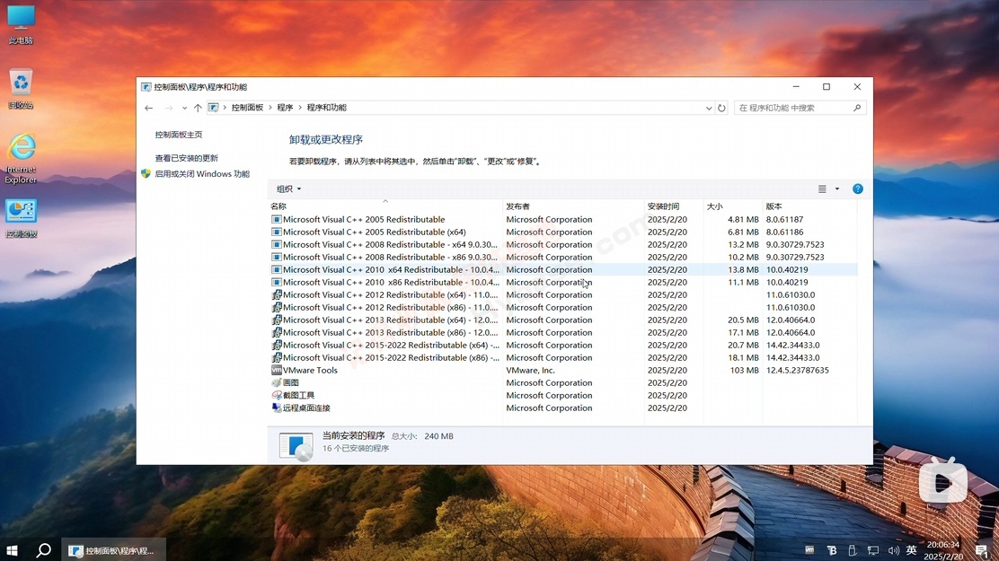Select Visual C++ 2015-2022 Redistributable (x86) row

[x=563, y=358]
